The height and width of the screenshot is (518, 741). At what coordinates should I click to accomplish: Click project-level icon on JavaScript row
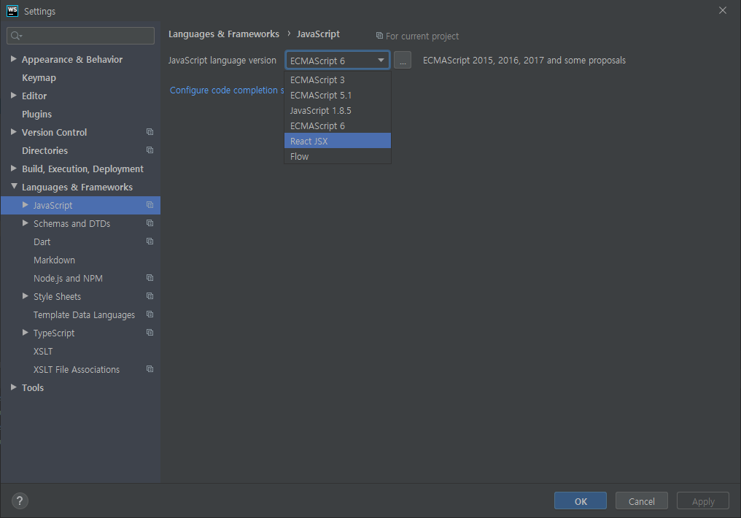click(x=150, y=205)
